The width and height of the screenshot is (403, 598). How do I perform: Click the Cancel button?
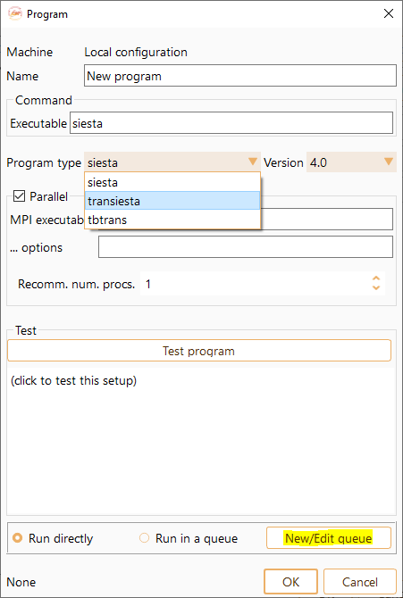(360, 582)
